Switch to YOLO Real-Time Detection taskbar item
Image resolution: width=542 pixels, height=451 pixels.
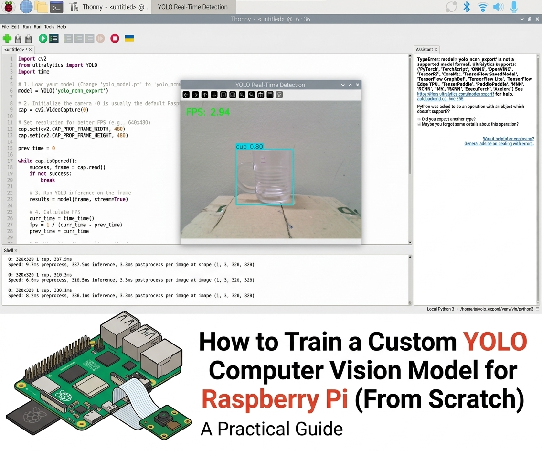coord(193,7)
